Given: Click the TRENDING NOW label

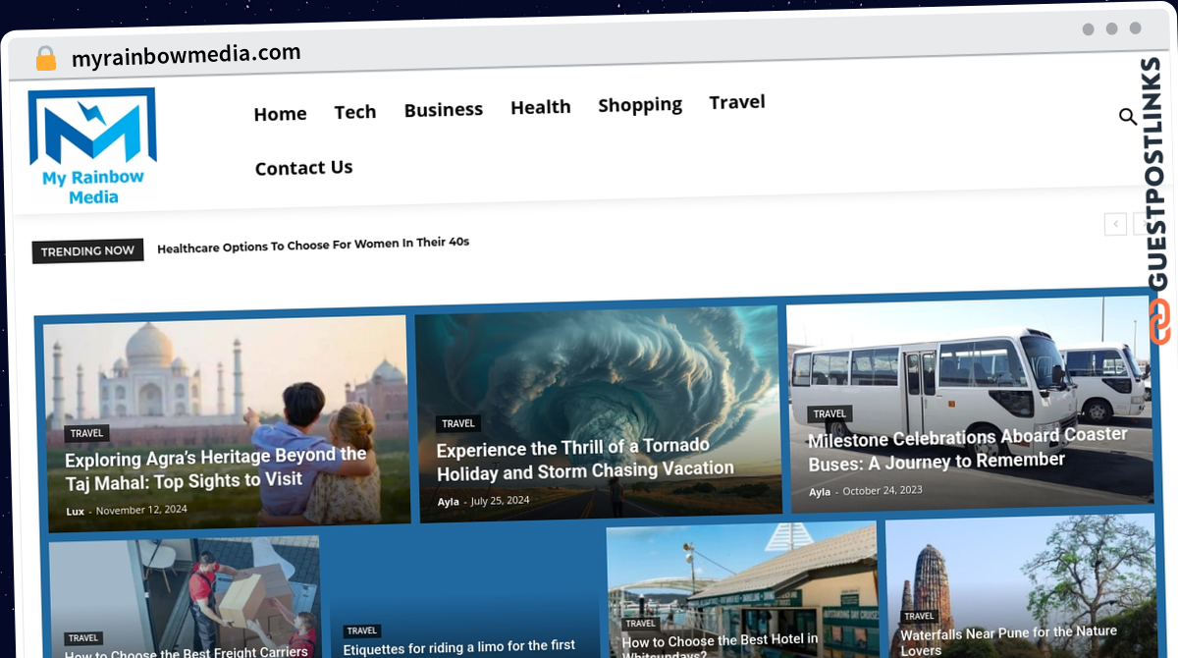Looking at the screenshot, I should pyautogui.click(x=88, y=251).
